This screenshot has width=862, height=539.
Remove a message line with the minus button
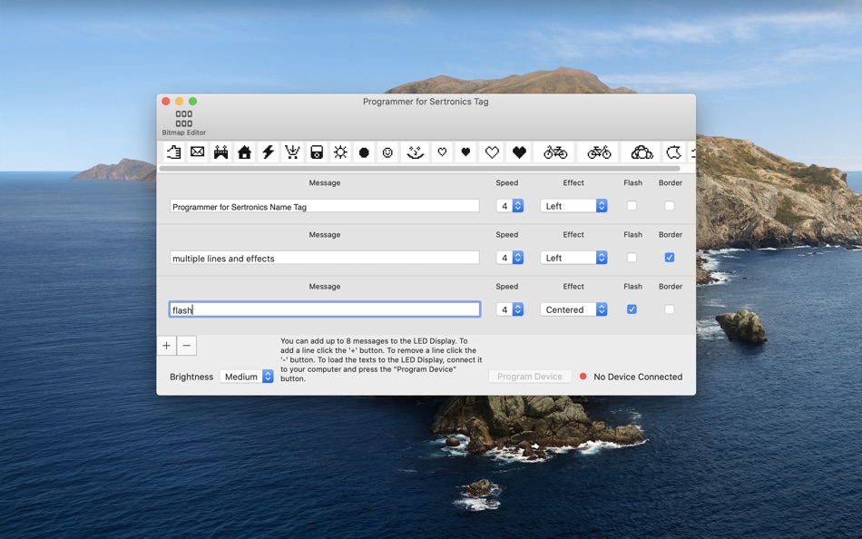(x=186, y=346)
